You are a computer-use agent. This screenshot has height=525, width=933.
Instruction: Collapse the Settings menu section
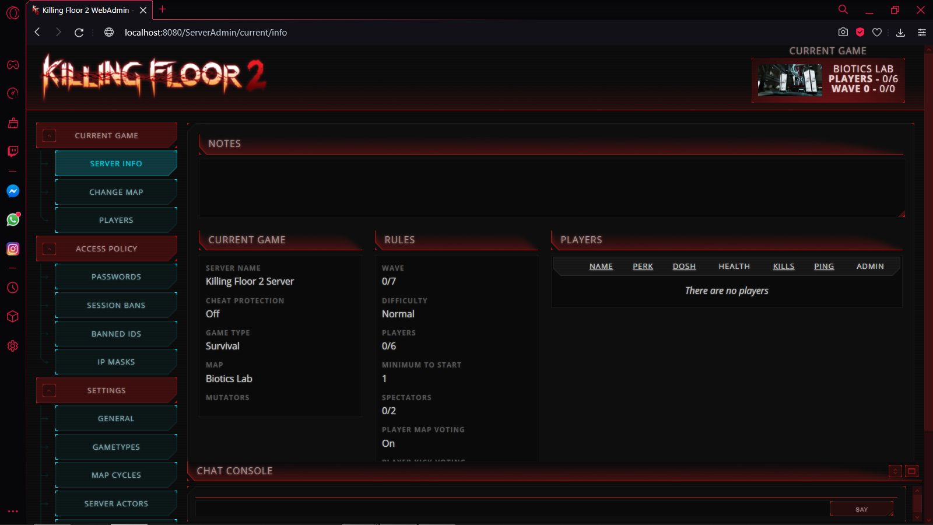coord(50,391)
